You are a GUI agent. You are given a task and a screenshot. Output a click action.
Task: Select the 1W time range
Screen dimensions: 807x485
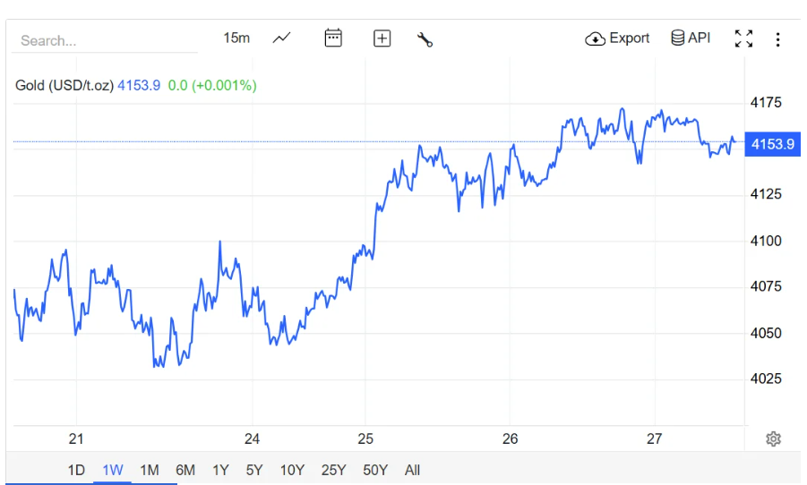112,470
